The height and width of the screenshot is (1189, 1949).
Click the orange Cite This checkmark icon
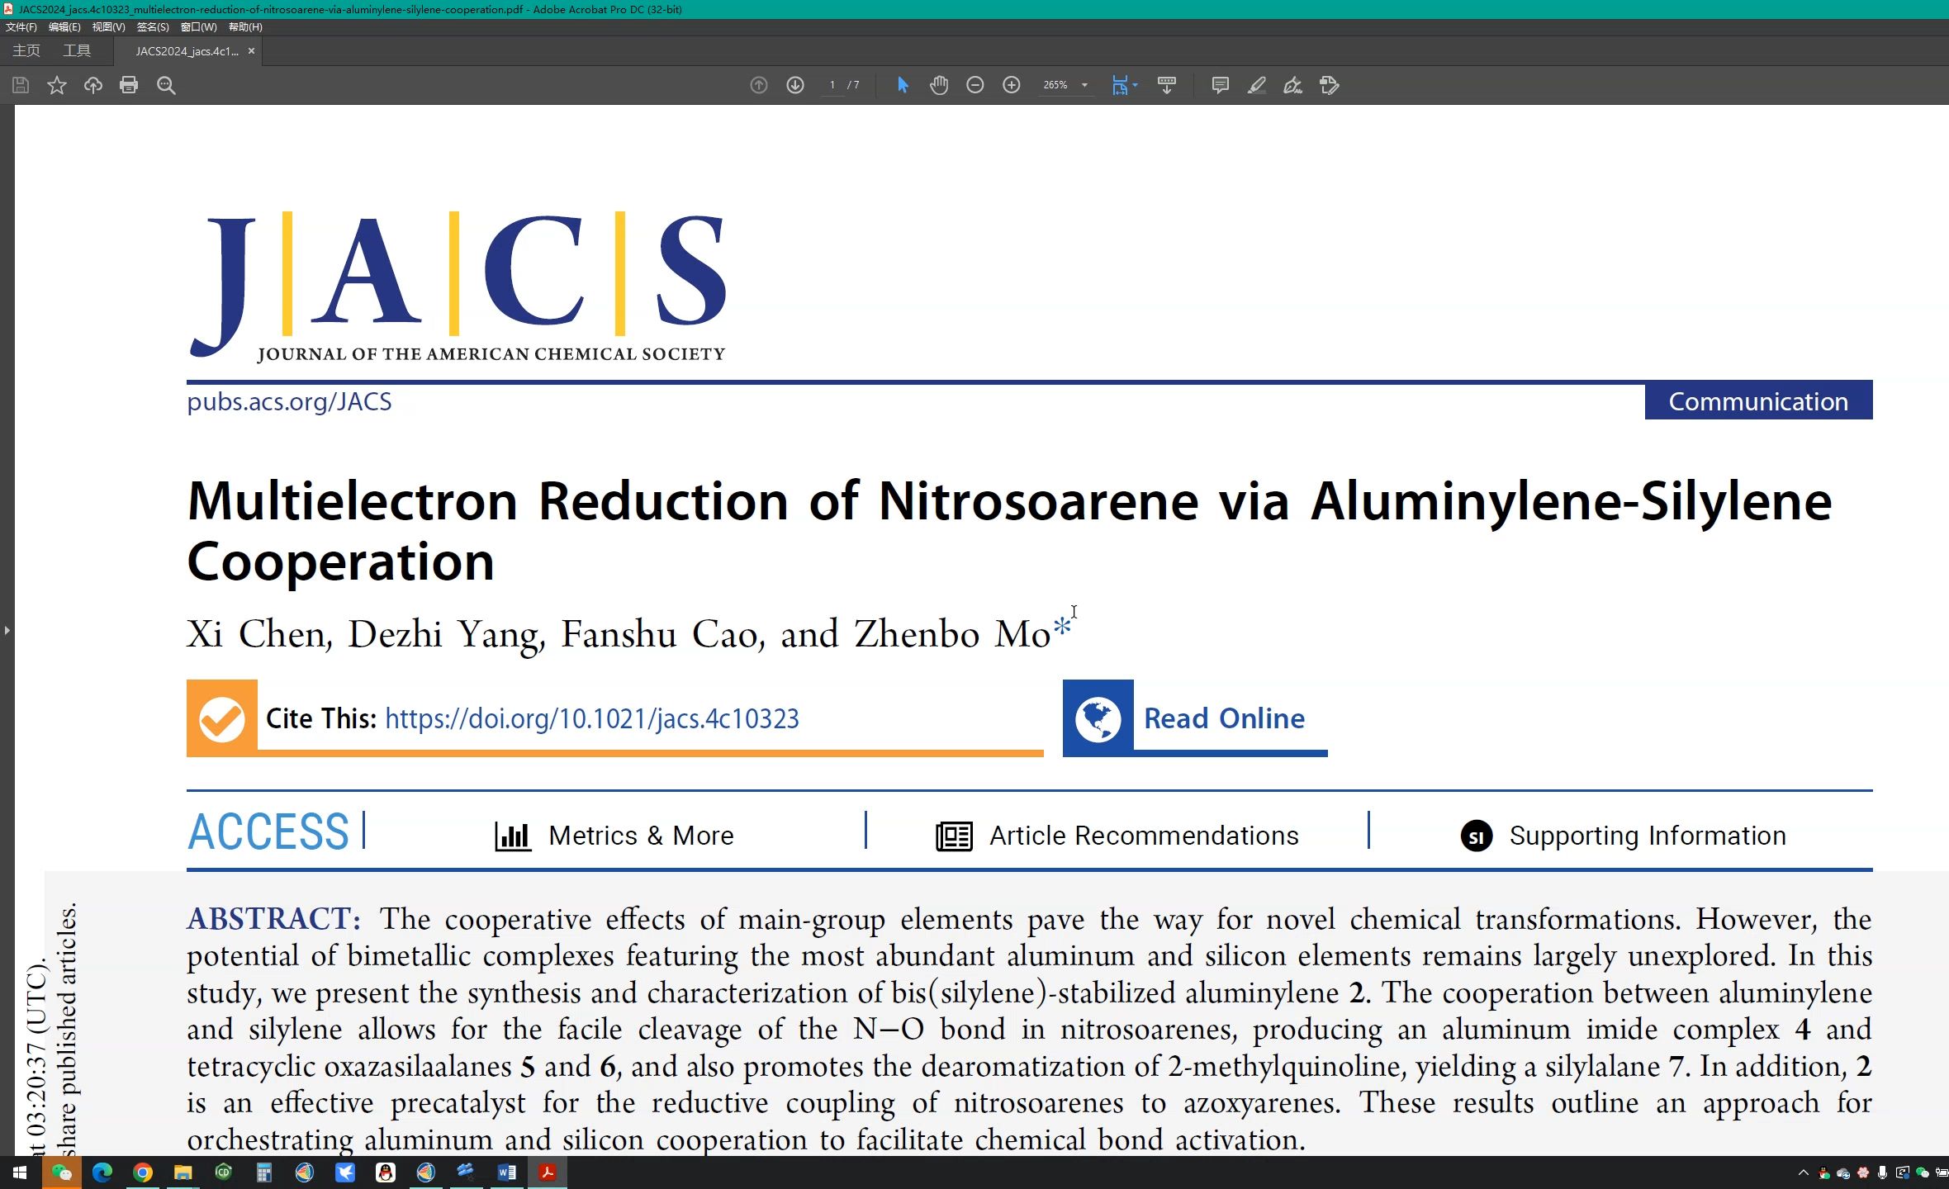(222, 718)
